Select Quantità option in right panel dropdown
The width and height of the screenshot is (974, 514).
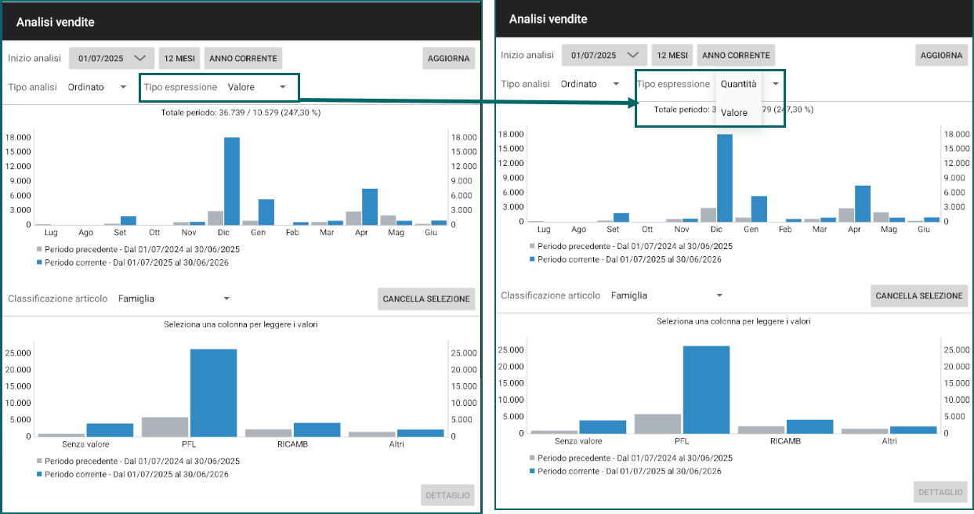(739, 84)
